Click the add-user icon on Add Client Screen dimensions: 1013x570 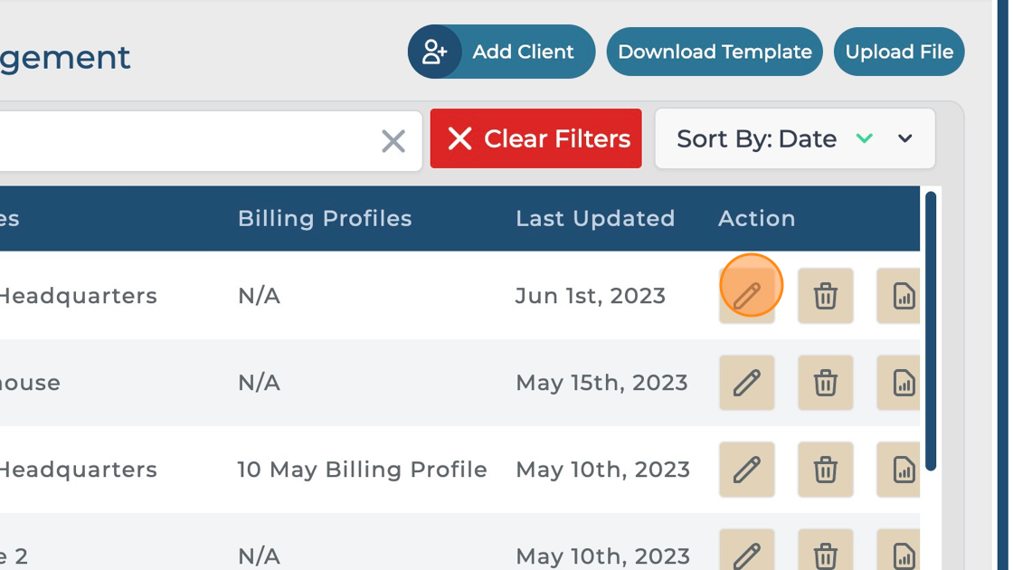point(435,52)
